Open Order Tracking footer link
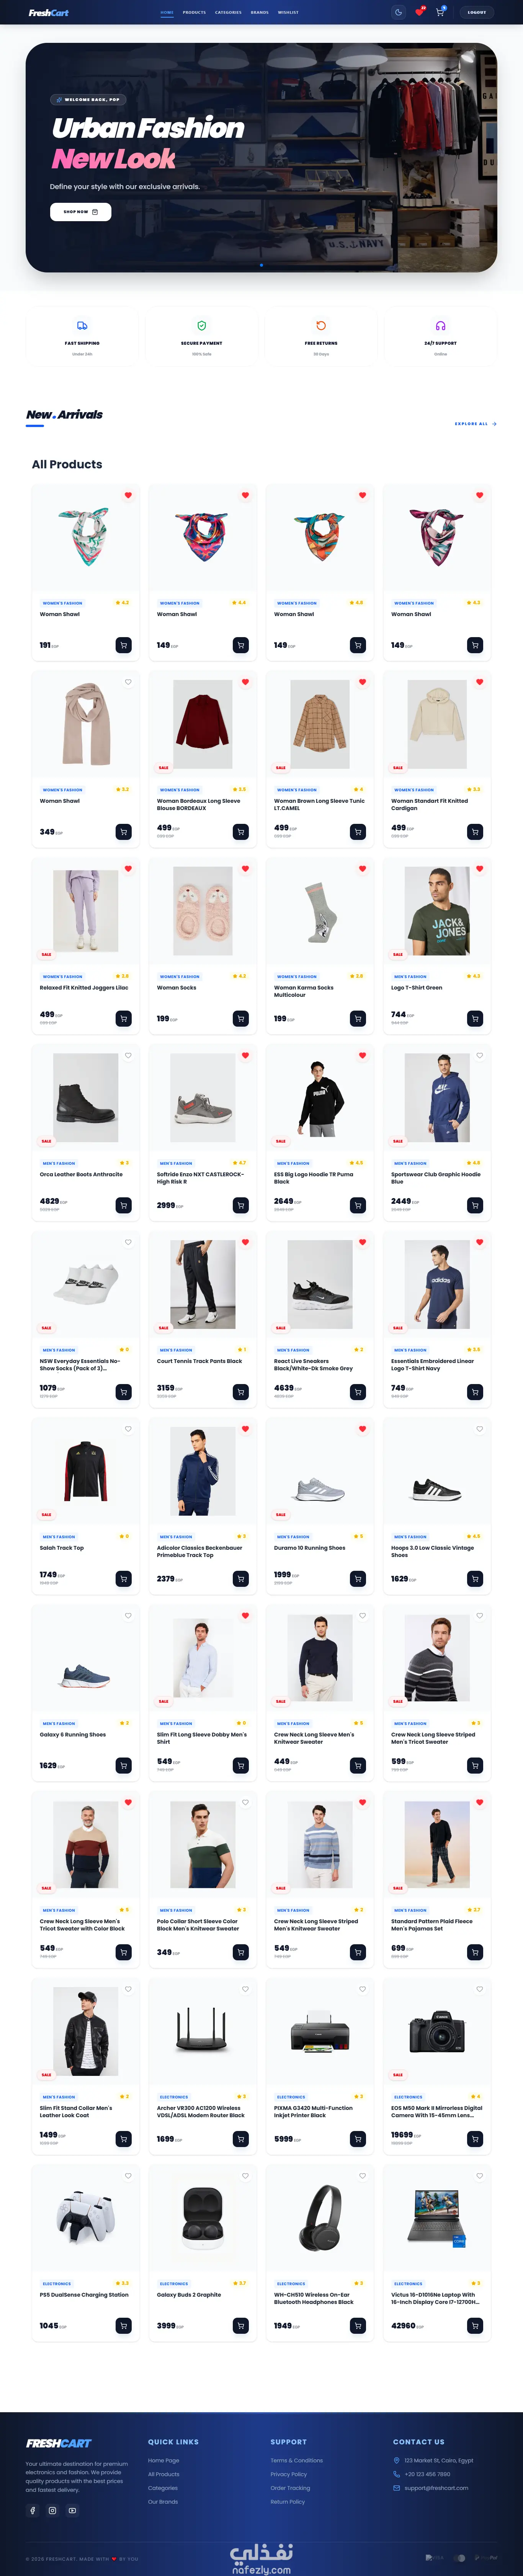This screenshot has height=2576, width=523. pyautogui.click(x=290, y=2488)
